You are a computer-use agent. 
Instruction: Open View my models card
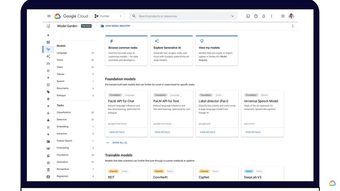tap(217, 51)
